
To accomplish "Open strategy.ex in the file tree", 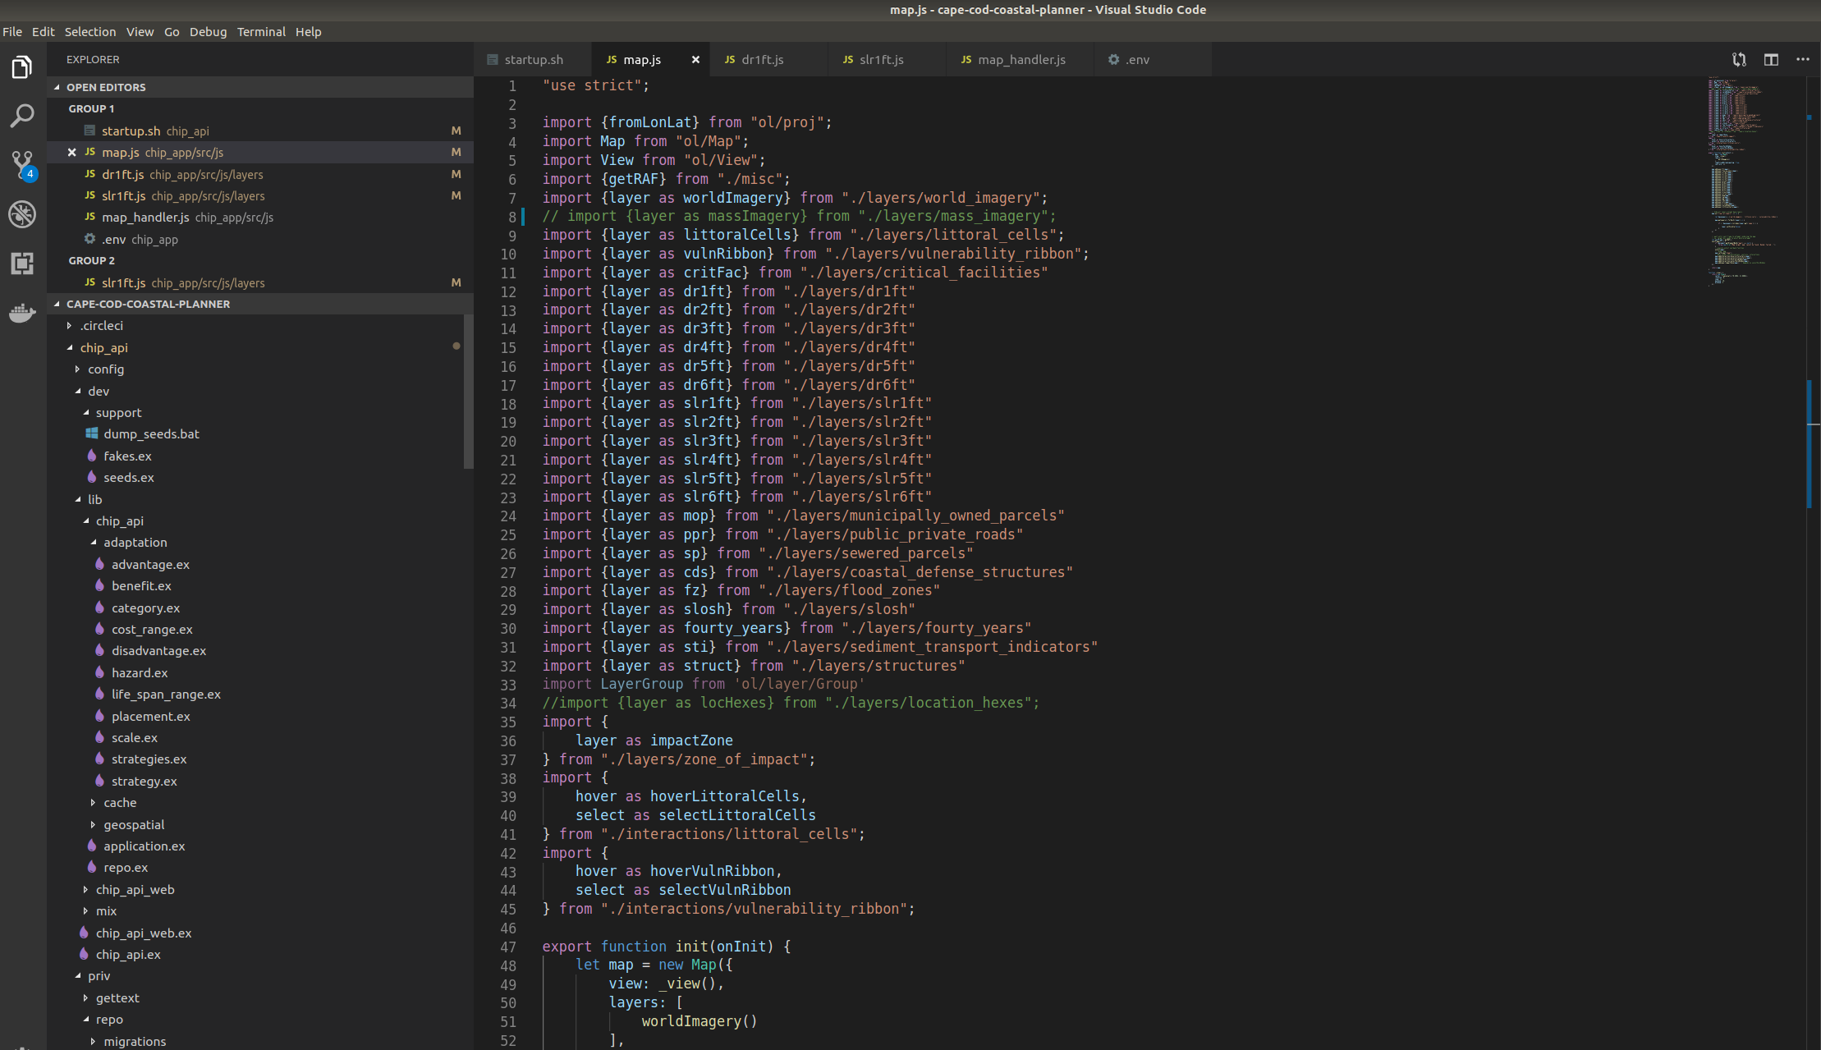I will [144, 781].
